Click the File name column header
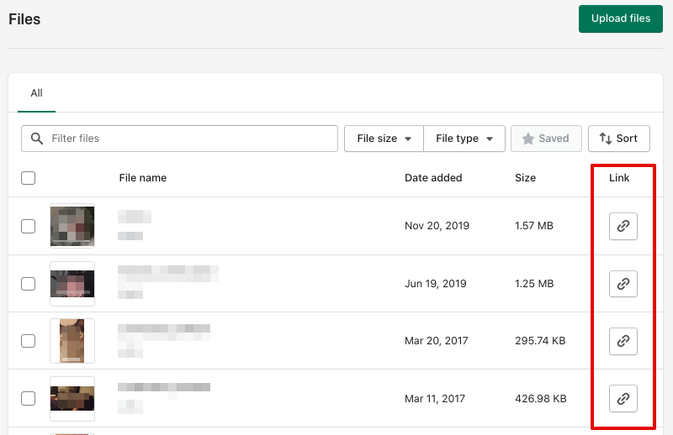Screen dimensions: 673x435 point(143,178)
